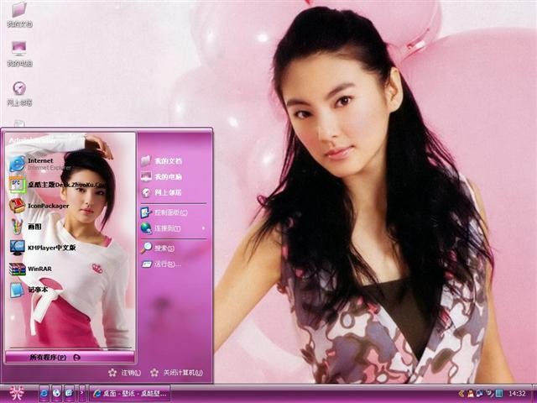
Task: Open 搜索(S) search in Start menu
Action: pyautogui.click(x=159, y=248)
